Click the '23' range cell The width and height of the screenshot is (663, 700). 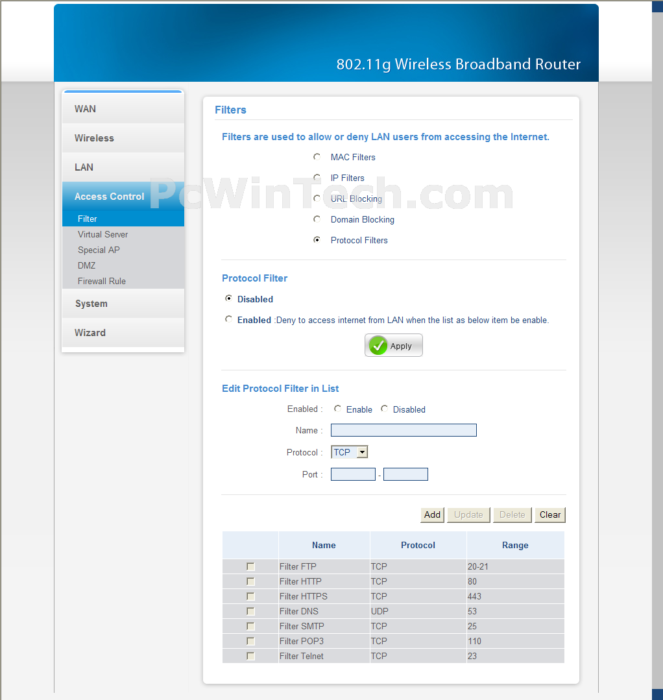click(516, 656)
